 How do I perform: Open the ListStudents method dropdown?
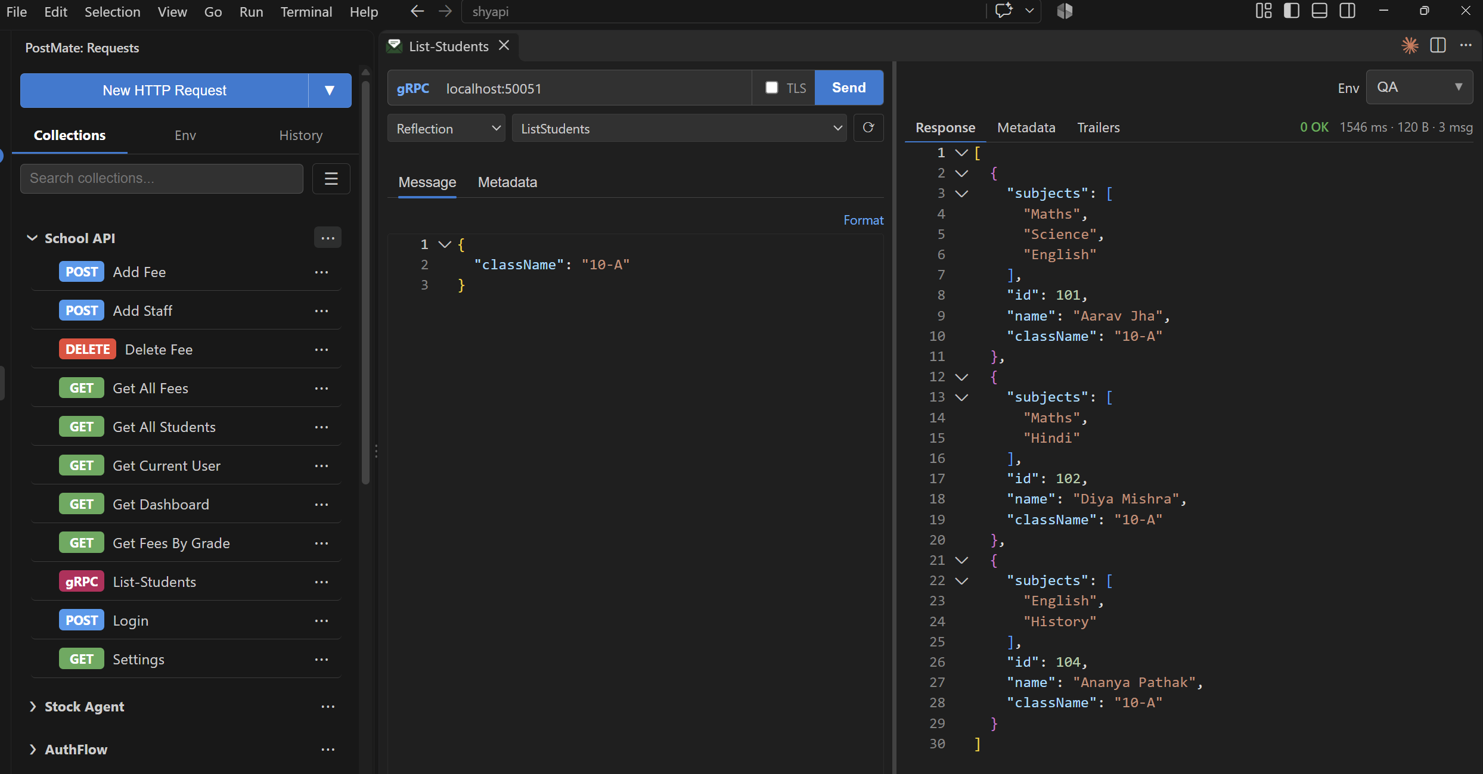pyautogui.click(x=680, y=128)
